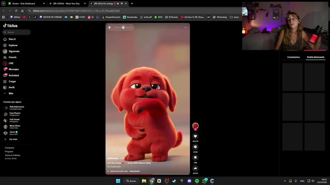The width and height of the screenshot is (330, 185).
Task: Click the #dance hashtag in caption
Action: [142, 163]
